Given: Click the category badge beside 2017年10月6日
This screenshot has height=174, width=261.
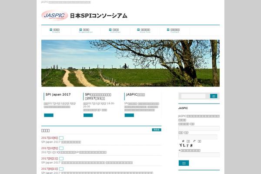Looking at the screenshot, I should pyautogui.click(x=61, y=138).
